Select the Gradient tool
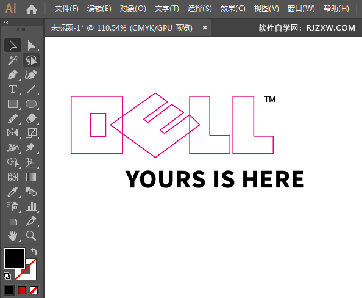Image resolution: width=362 pixels, height=298 pixels. [31, 177]
